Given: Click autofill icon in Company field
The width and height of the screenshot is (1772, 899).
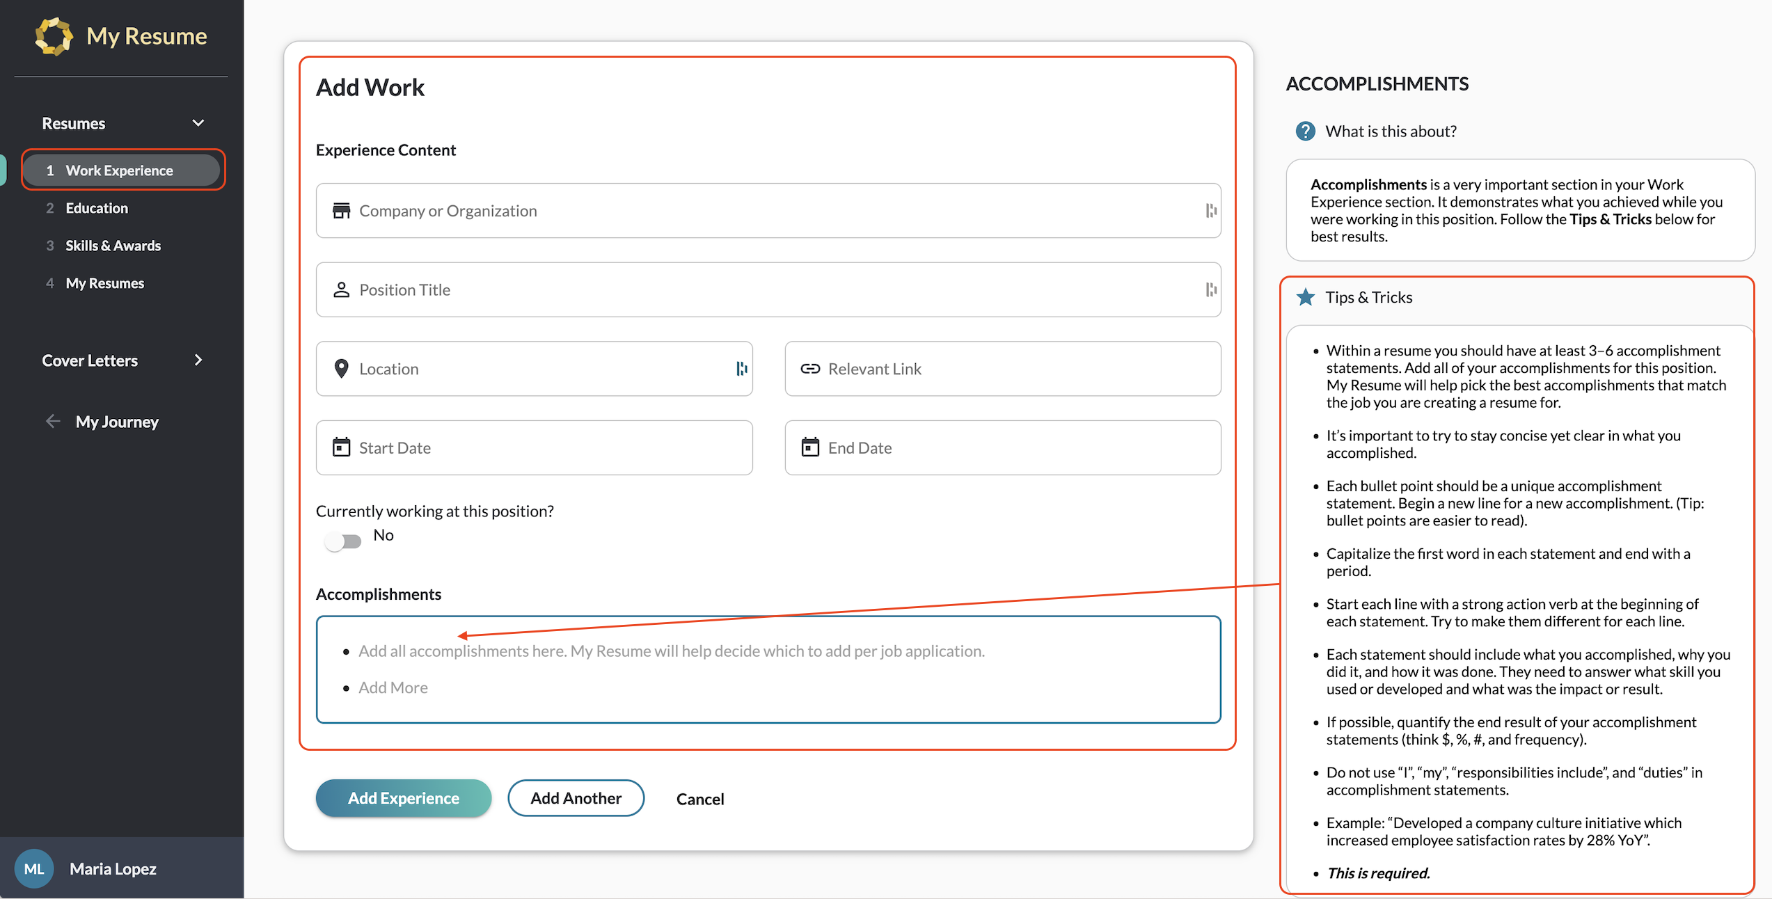Looking at the screenshot, I should (1211, 211).
